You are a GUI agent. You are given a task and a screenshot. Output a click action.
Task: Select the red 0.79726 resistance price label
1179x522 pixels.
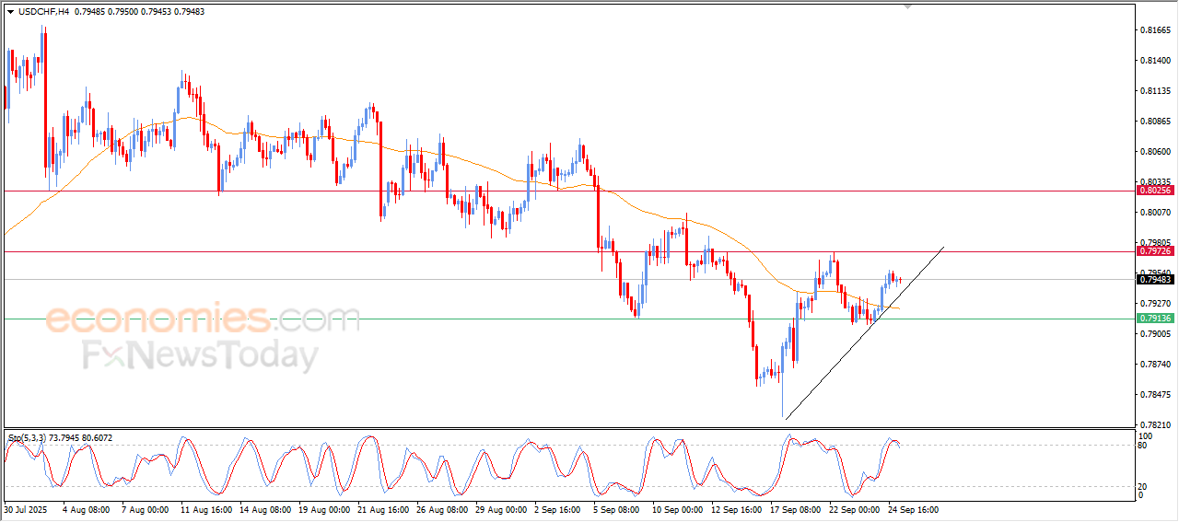(x=1155, y=250)
